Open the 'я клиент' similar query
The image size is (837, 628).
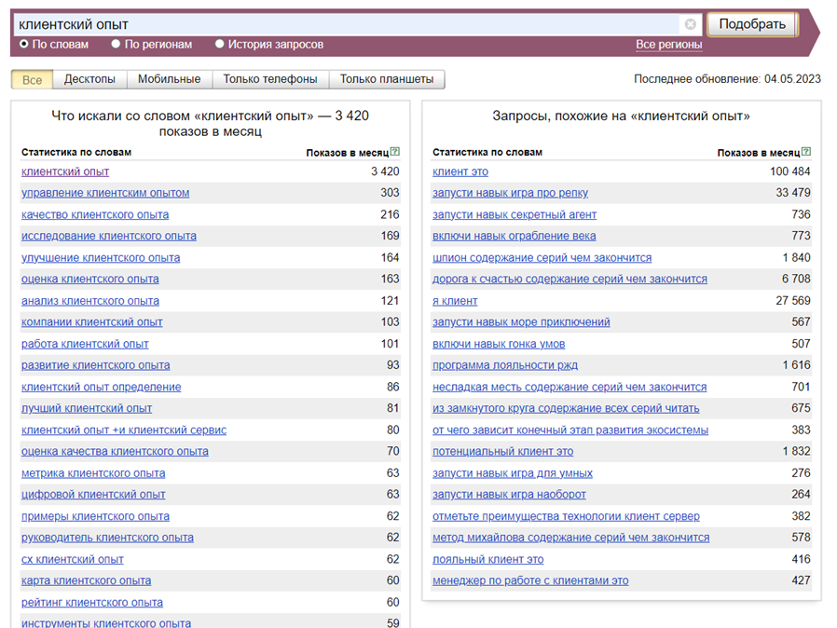[455, 301]
